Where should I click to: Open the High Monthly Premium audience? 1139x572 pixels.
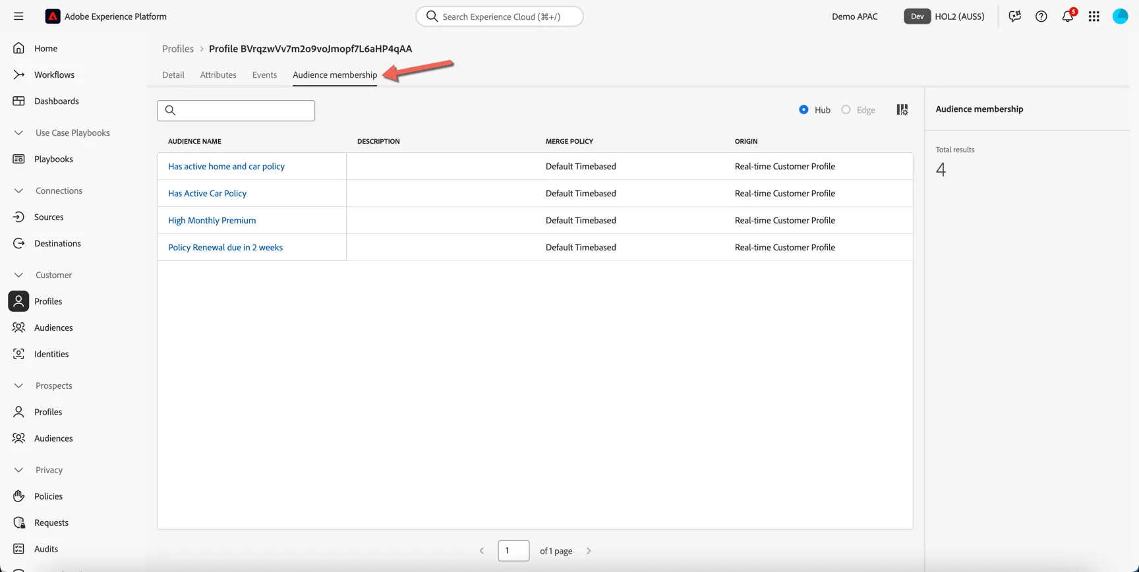212,220
